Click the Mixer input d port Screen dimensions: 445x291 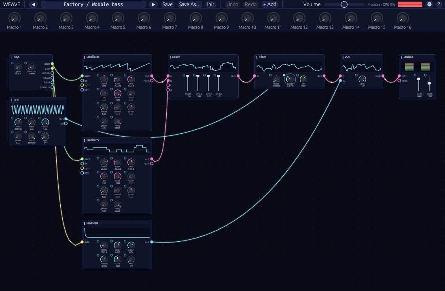[x=168, y=90]
